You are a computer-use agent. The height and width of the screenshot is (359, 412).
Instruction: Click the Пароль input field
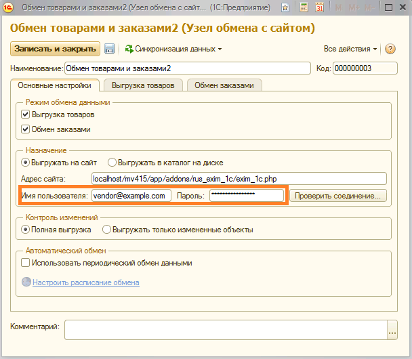tap(247, 196)
